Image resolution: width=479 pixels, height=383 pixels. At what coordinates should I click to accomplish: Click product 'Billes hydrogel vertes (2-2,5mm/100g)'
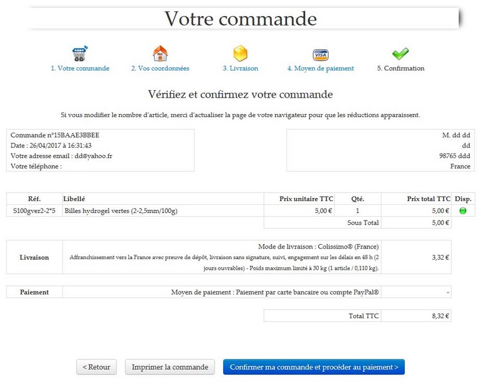121,211
